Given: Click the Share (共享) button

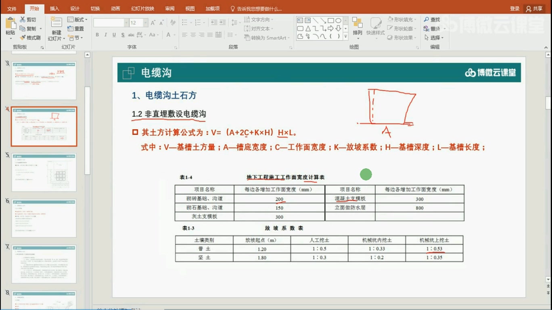Looking at the screenshot, I should 534,8.
